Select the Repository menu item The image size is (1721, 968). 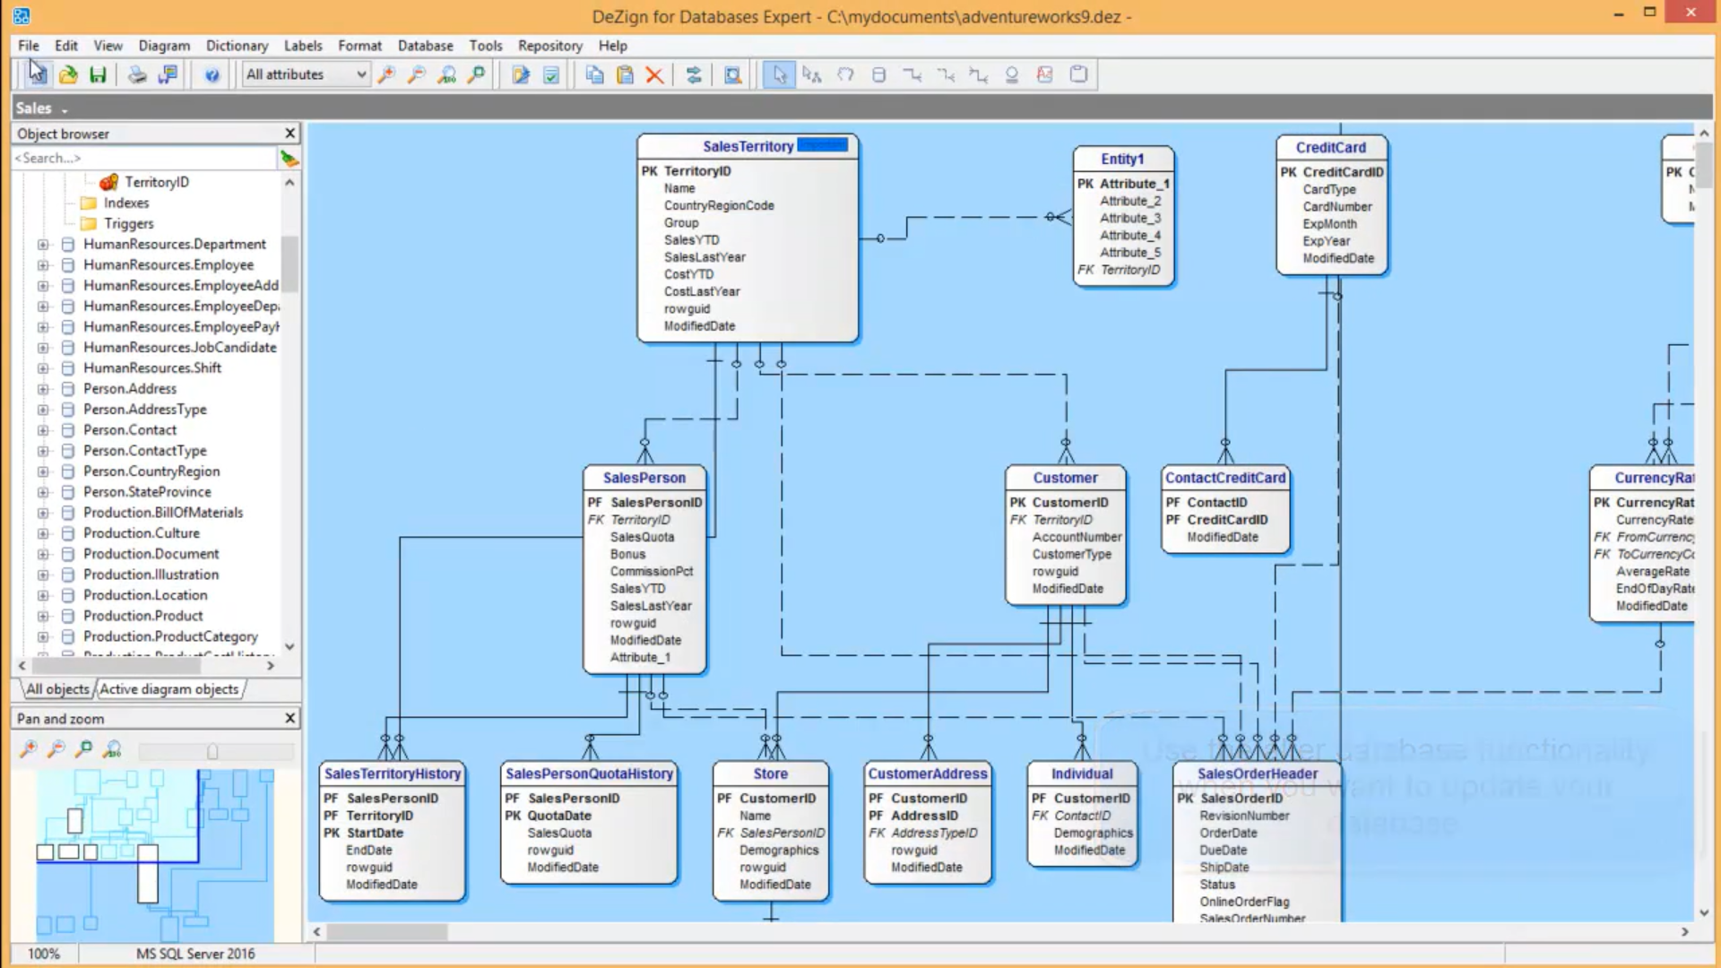click(549, 45)
